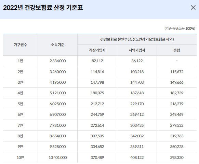
Task: Select income value 8,654,000
Action: click(58, 136)
